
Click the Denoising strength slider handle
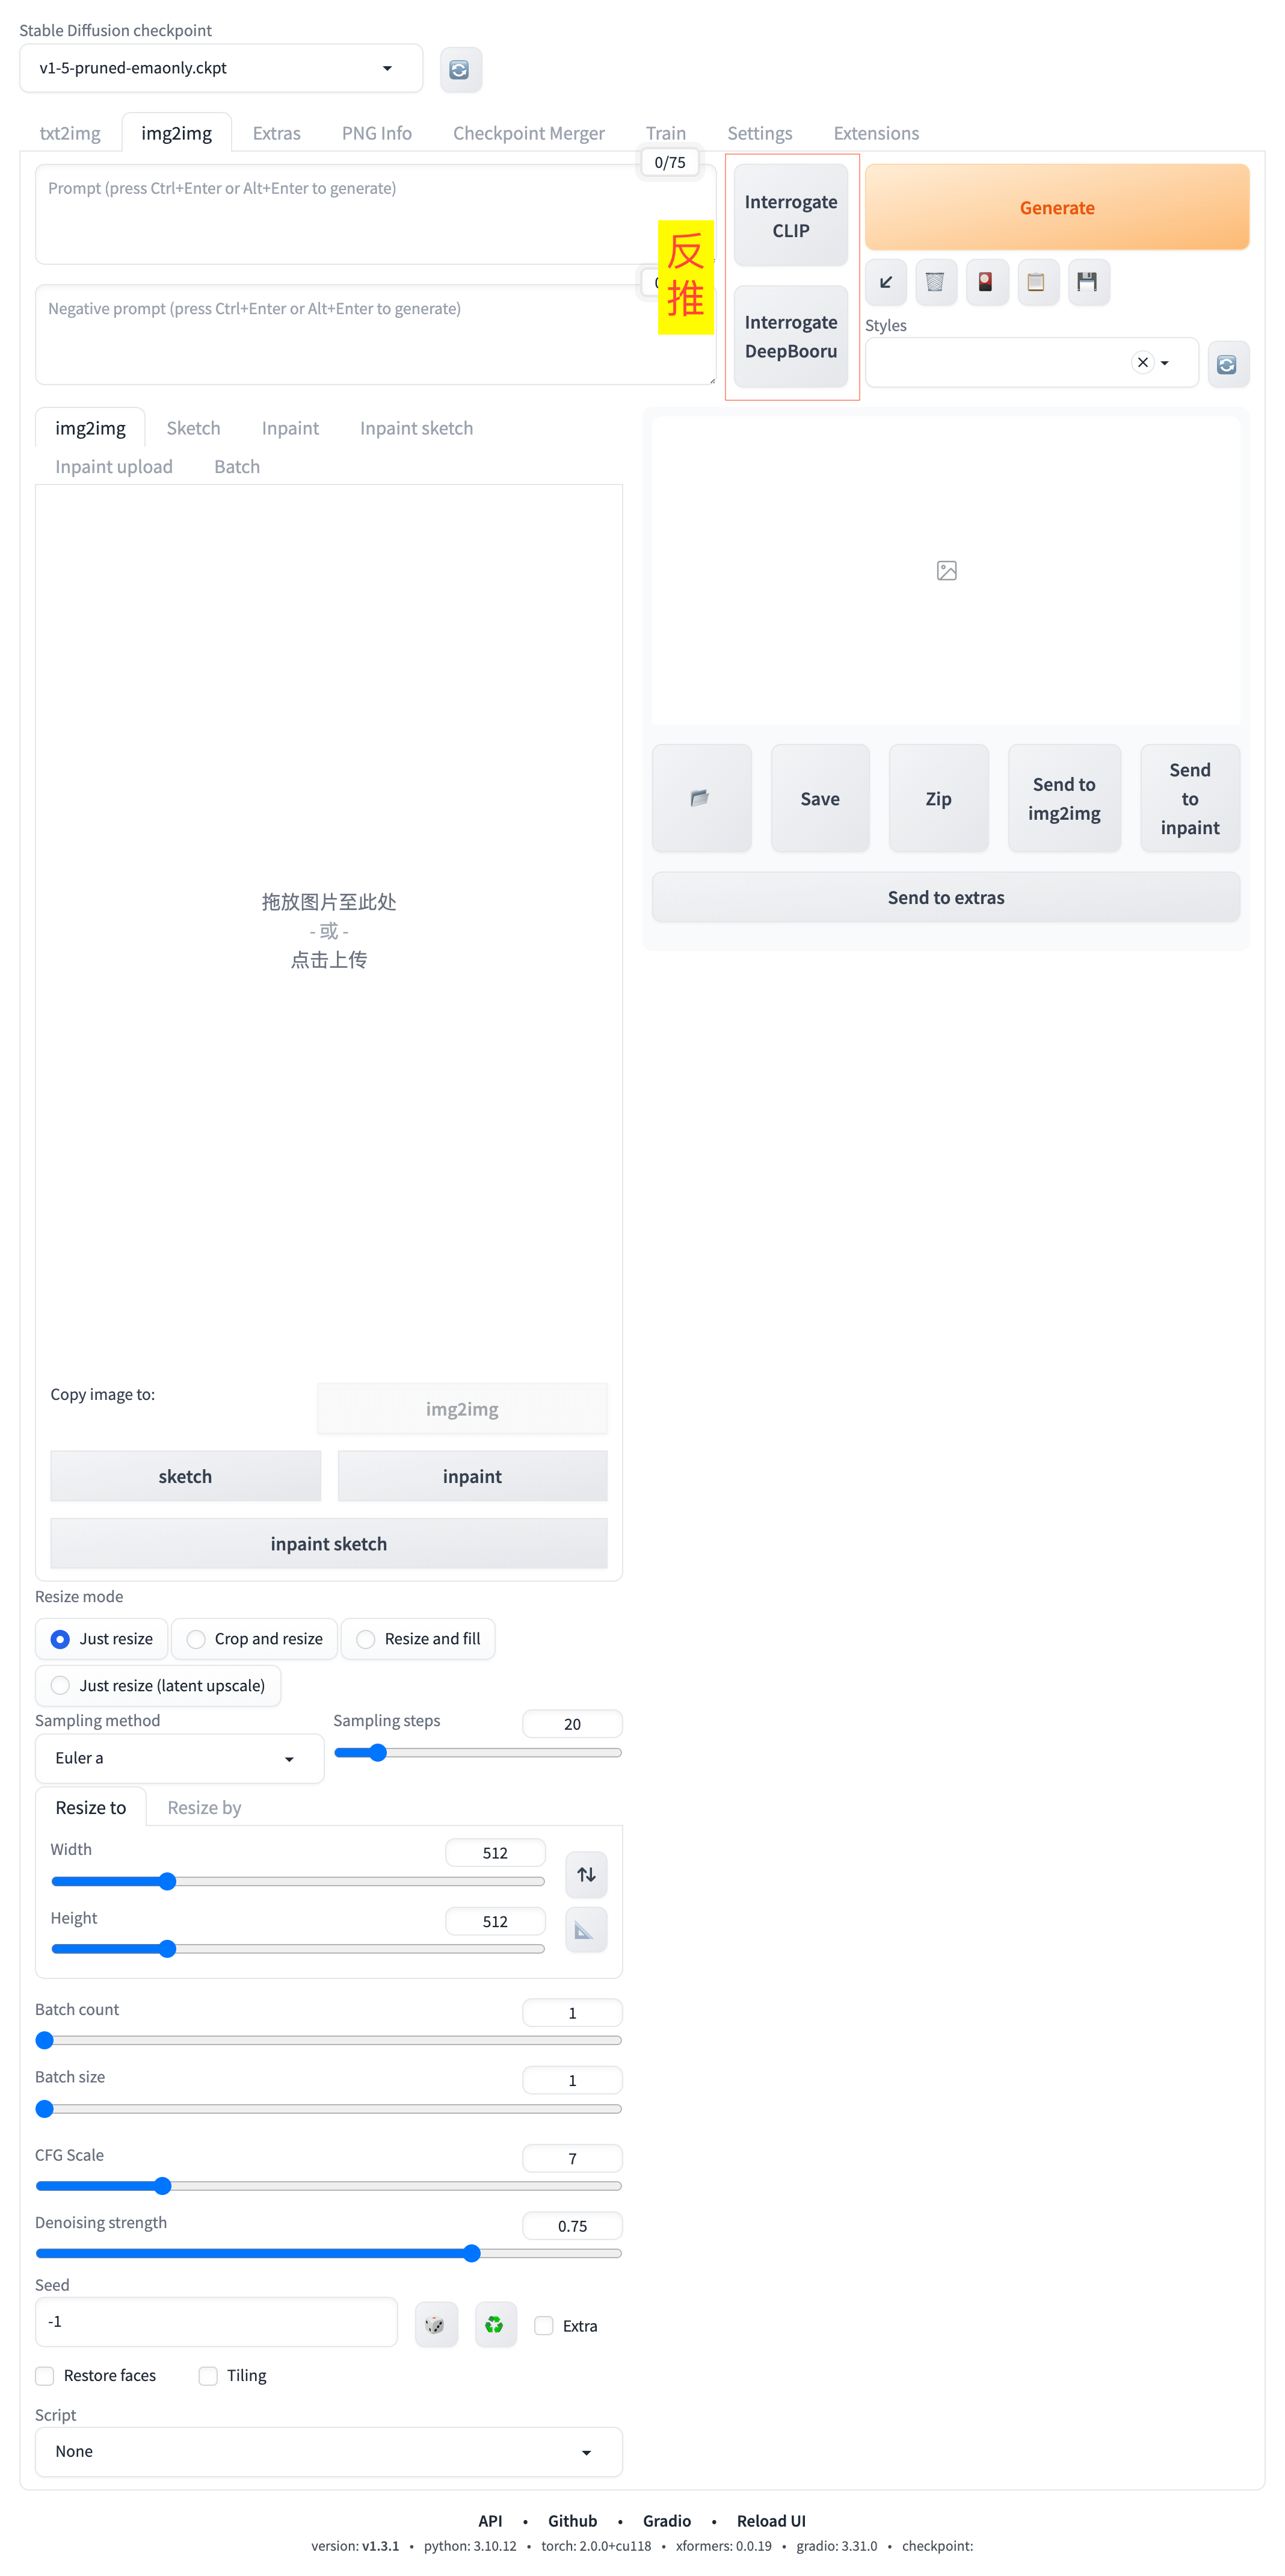[x=472, y=2253]
